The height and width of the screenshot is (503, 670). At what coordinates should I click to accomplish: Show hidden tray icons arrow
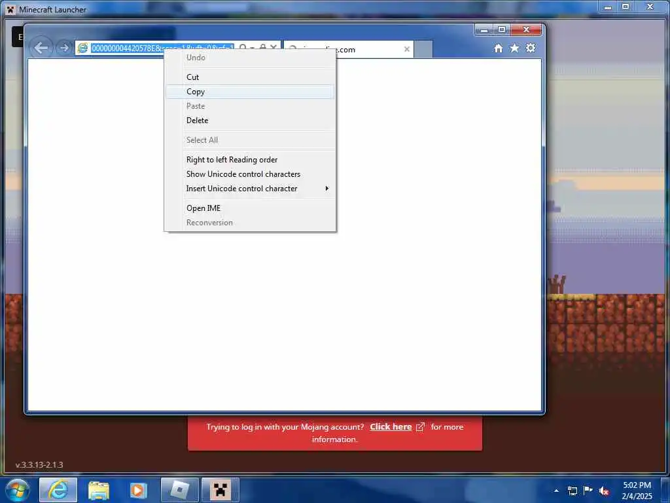point(556,491)
